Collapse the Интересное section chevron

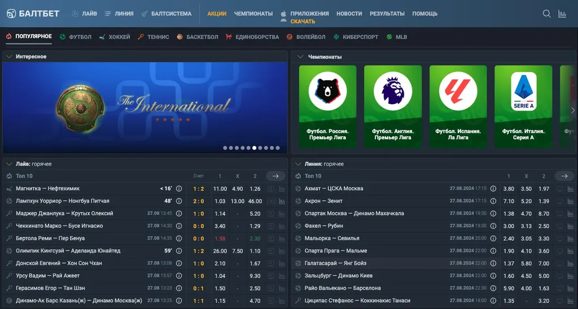(x=8, y=56)
